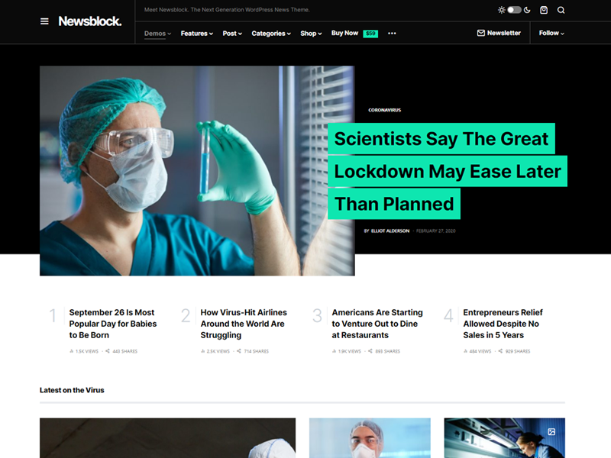
Task: Click the Newsblock logo
Action: pyautogui.click(x=90, y=21)
